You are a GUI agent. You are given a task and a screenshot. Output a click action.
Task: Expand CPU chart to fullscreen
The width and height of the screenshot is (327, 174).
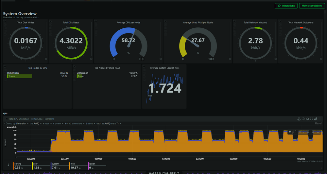point(311,119)
